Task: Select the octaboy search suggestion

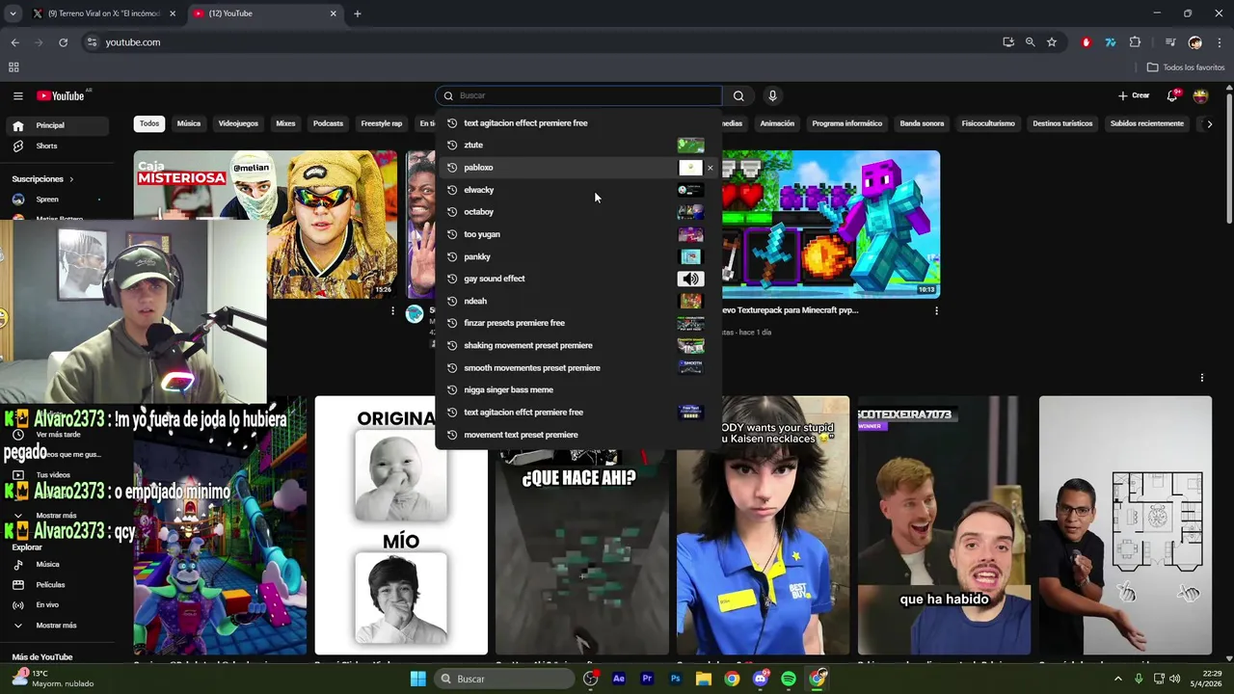Action: [577, 212]
